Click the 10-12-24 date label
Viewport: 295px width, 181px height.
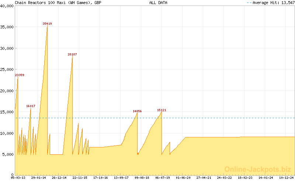point(287,178)
